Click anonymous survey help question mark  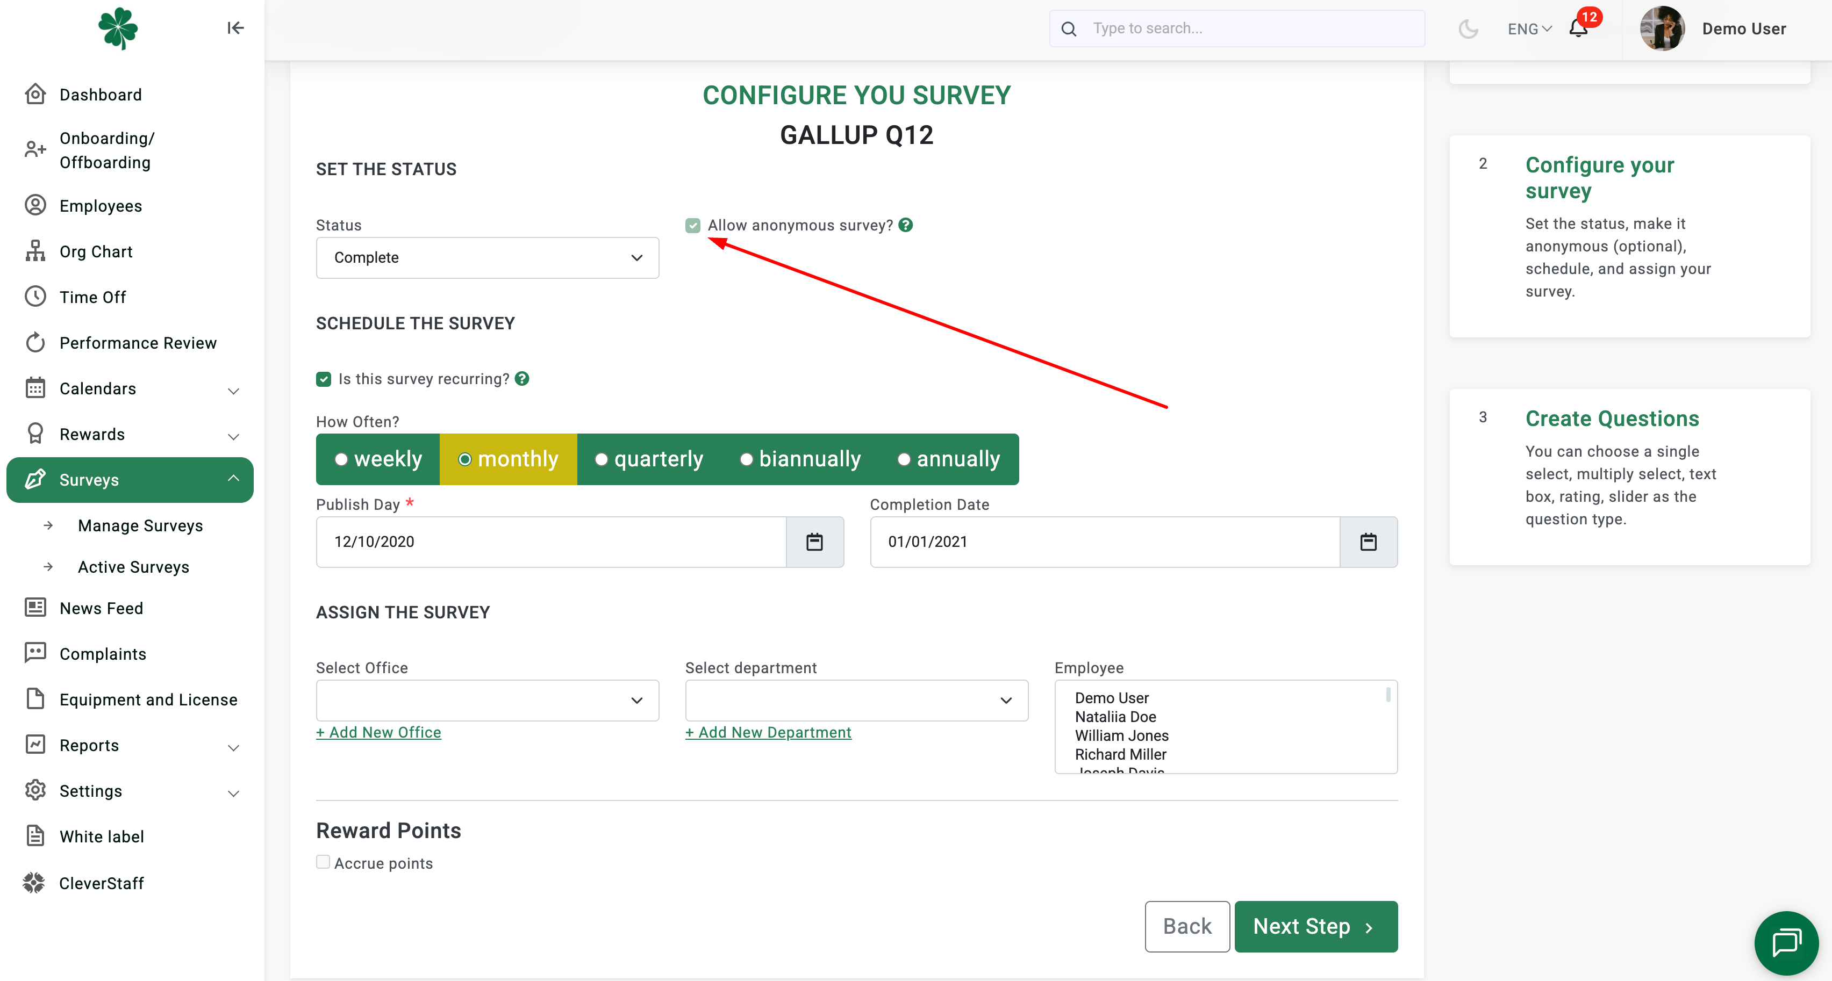coord(905,225)
